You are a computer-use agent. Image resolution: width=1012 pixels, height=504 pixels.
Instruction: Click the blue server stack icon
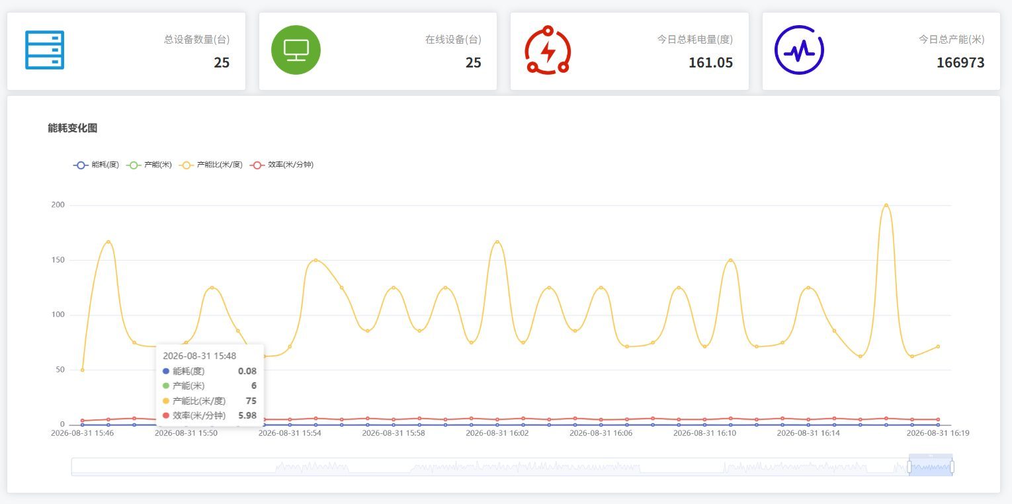click(44, 50)
